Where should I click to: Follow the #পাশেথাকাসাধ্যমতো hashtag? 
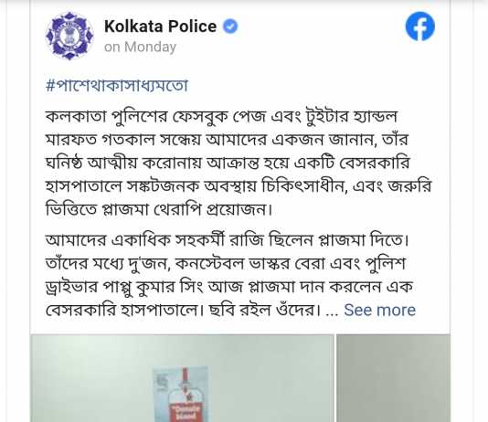pos(117,86)
